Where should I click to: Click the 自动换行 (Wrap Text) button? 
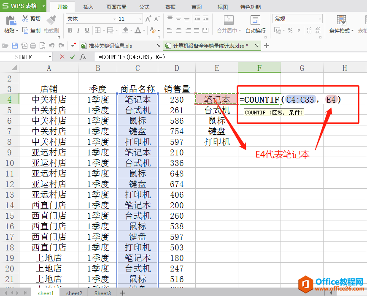click(256, 24)
